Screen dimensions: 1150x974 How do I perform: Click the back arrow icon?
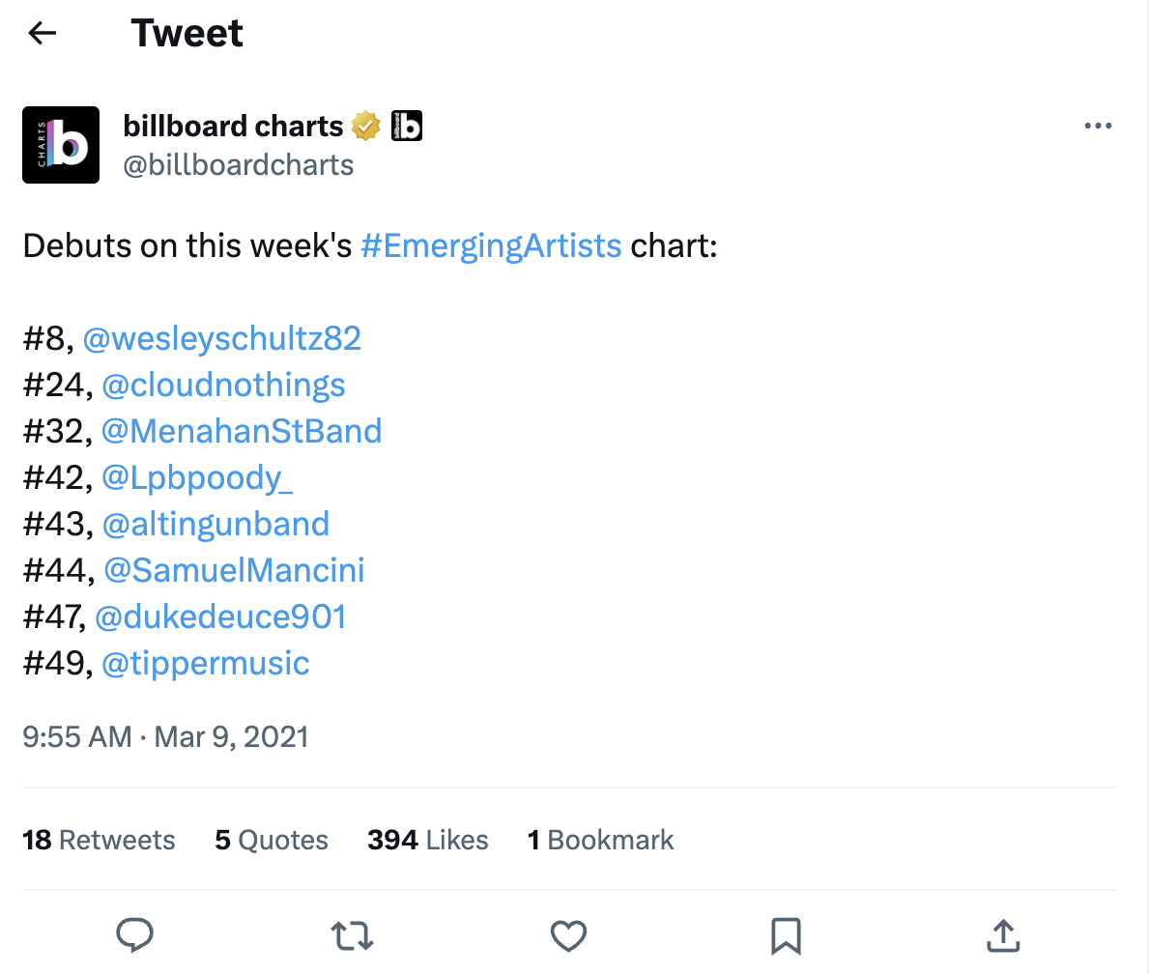(x=43, y=34)
